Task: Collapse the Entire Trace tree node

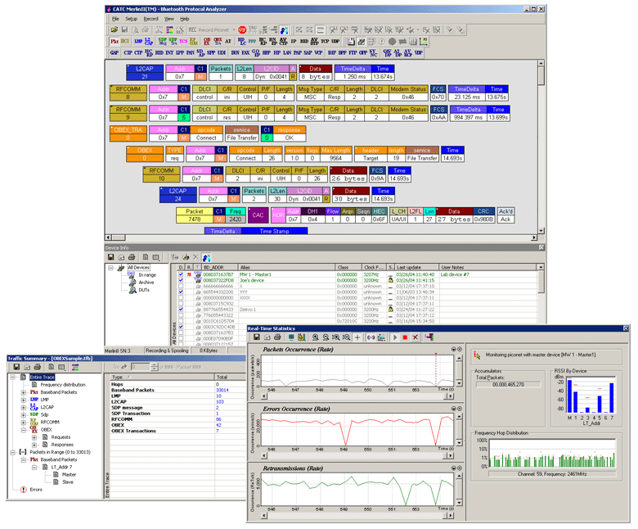Action: tap(12, 378)
